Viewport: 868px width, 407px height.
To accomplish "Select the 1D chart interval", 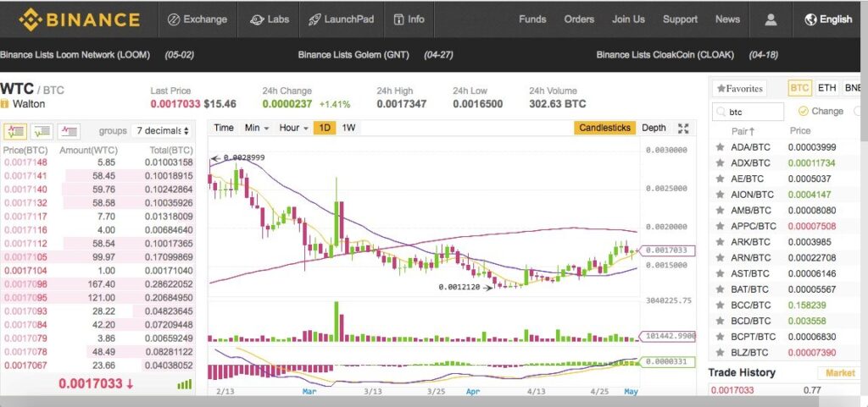I will [x=325, y=128].
